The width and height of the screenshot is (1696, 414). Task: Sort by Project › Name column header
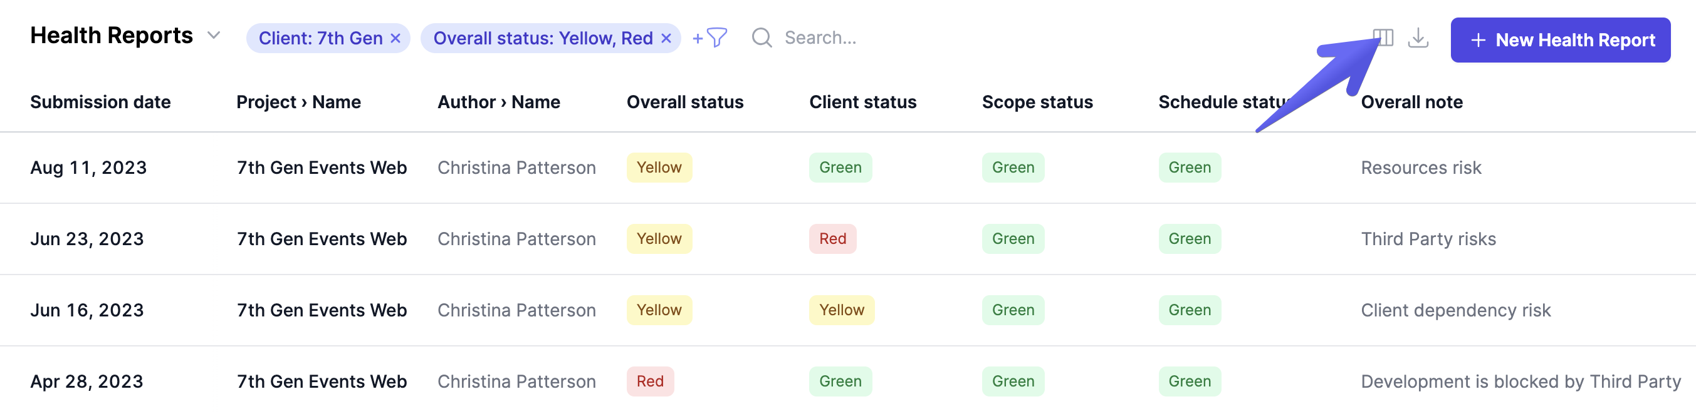click(x=298, y=103)
